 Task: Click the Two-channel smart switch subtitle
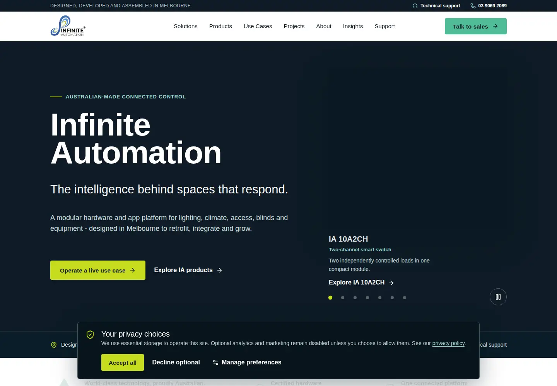coord(360,250)
